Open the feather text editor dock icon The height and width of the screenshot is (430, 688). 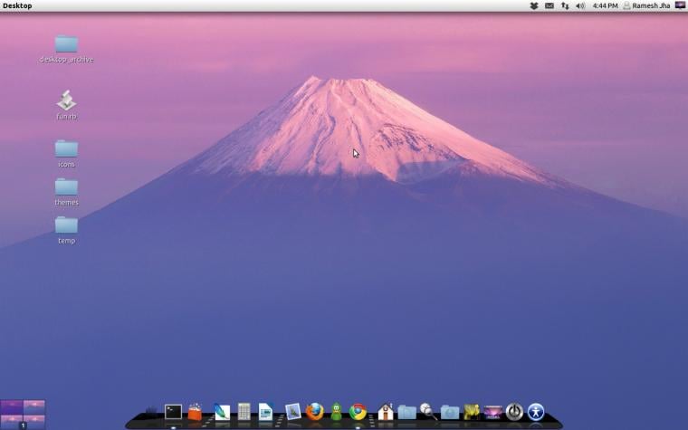[x=222, y=412]
